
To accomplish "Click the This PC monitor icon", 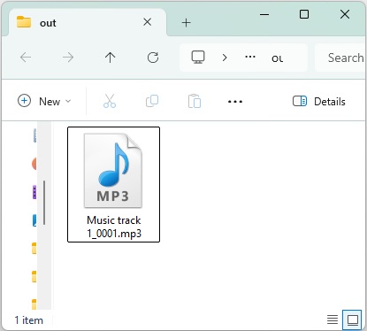I will coord(198,58).
